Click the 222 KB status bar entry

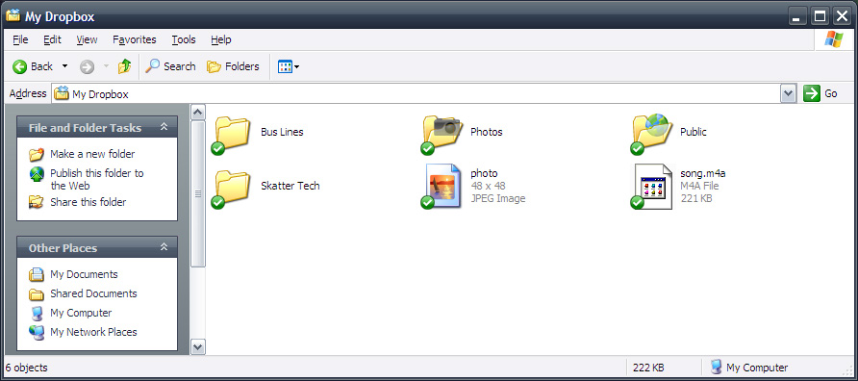pyautogui.click(x=648, y=368)
